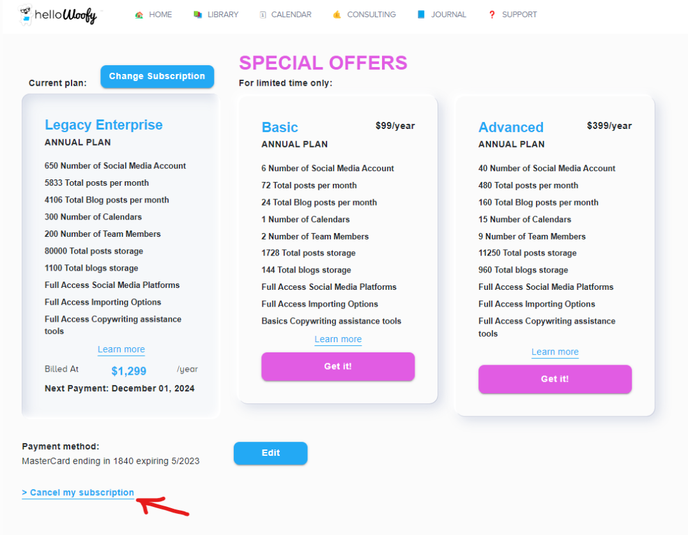
Task: Edit the payment method
Action: 270,453
